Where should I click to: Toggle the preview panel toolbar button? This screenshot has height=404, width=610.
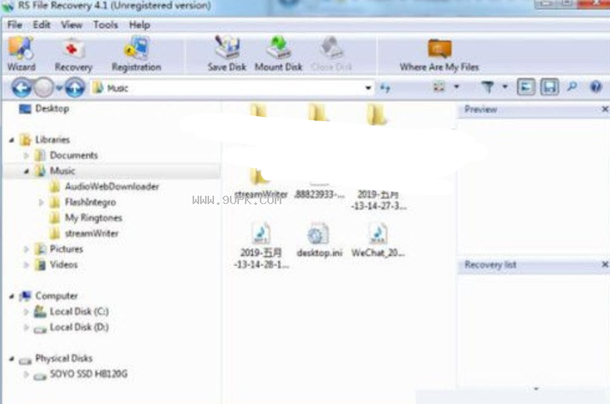pyautogui.click(x=525, y=87)
